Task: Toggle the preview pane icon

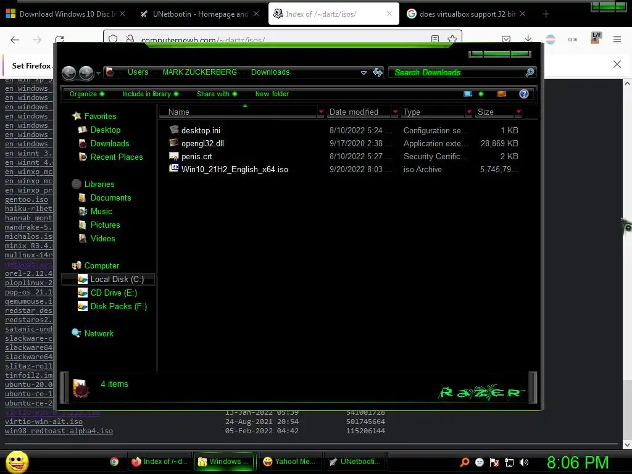Action: click(501, 94)
